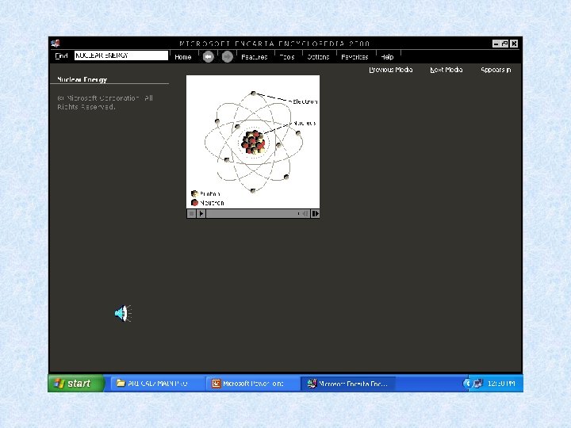Click the Neutron legend icon
Viewport: 571px width, 428px height.
(194, 203)
